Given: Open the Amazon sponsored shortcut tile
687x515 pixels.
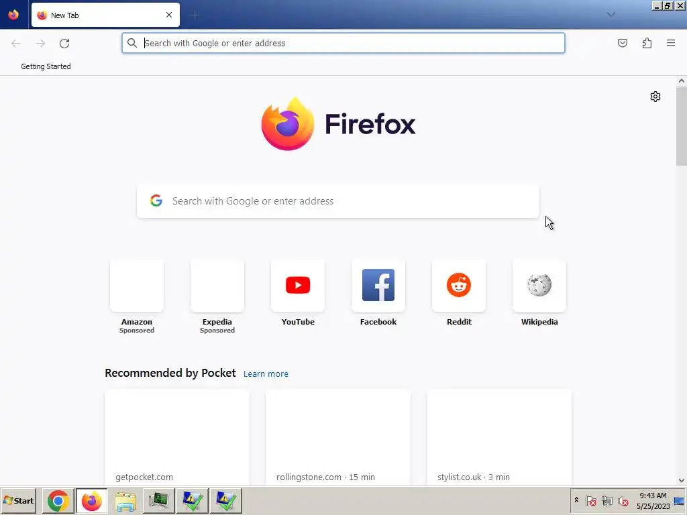Looking at the screenshot, I should pos(137,297).
